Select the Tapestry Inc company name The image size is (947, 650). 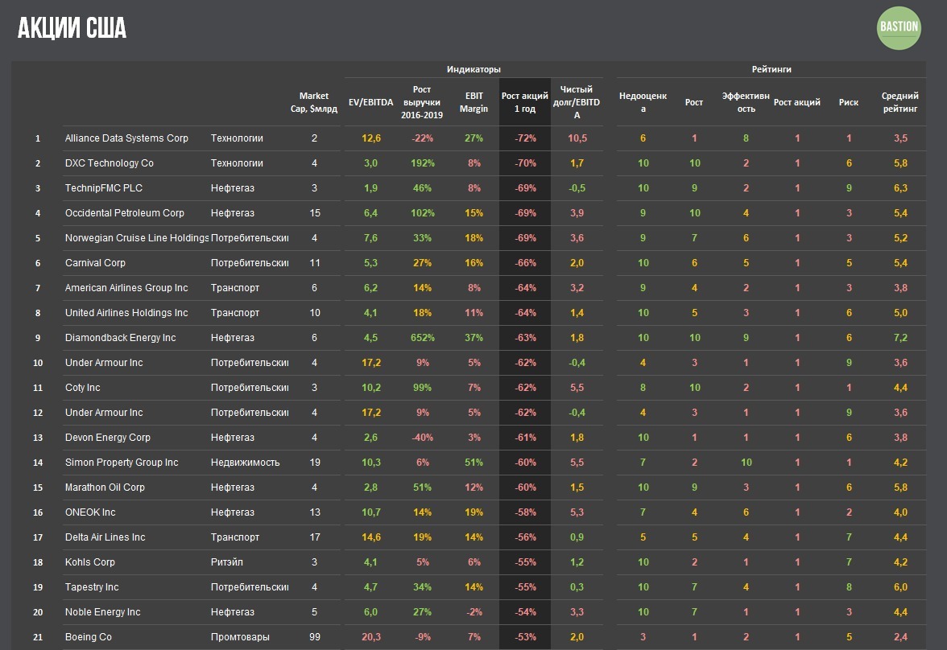tap(92, 587)
